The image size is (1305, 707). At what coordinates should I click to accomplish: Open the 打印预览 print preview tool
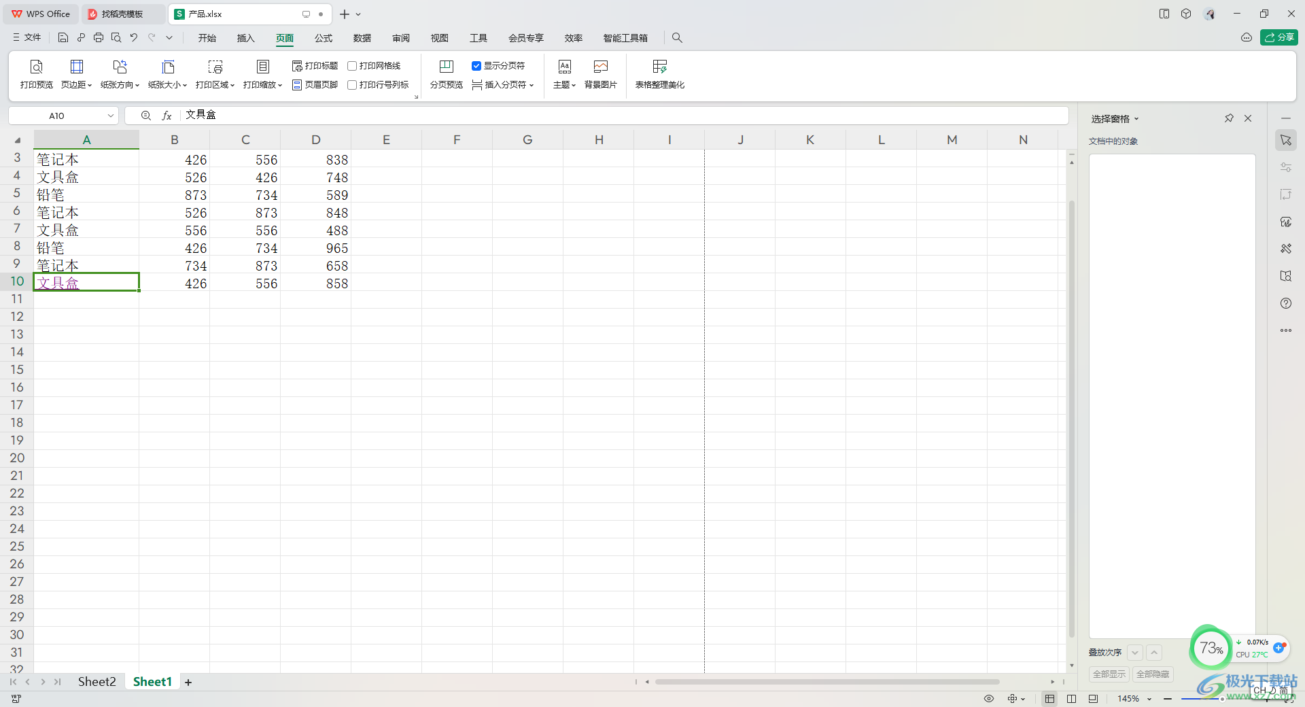(x=37, y=75)
